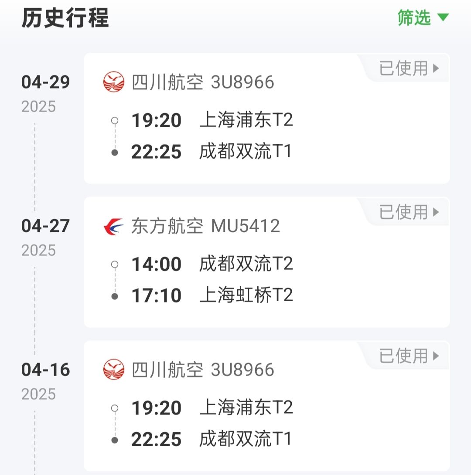Tap the 17:10 arrival time
The width and height of the screenshot is (471, 475).
point(156,296)
